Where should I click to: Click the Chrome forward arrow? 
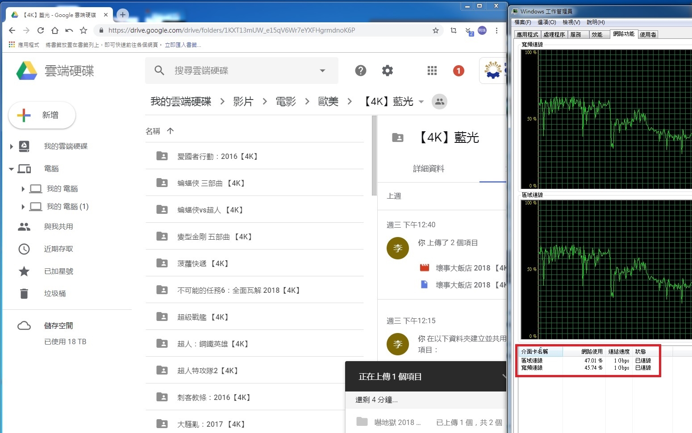[26, 30]
